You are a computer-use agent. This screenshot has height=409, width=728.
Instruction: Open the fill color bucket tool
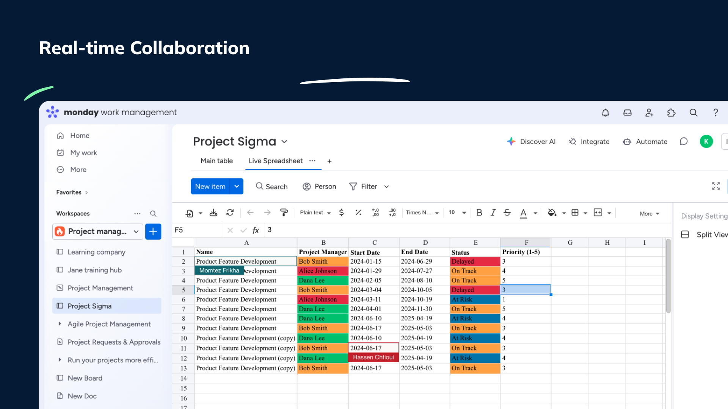click(552, 212)
